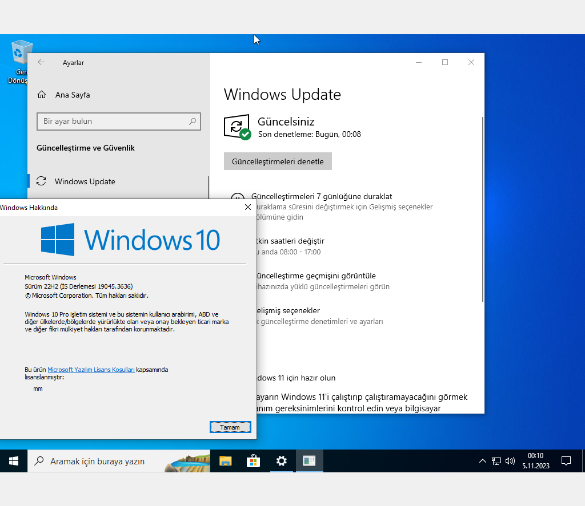Select Windows Update item in sidebar

(119, 181)
